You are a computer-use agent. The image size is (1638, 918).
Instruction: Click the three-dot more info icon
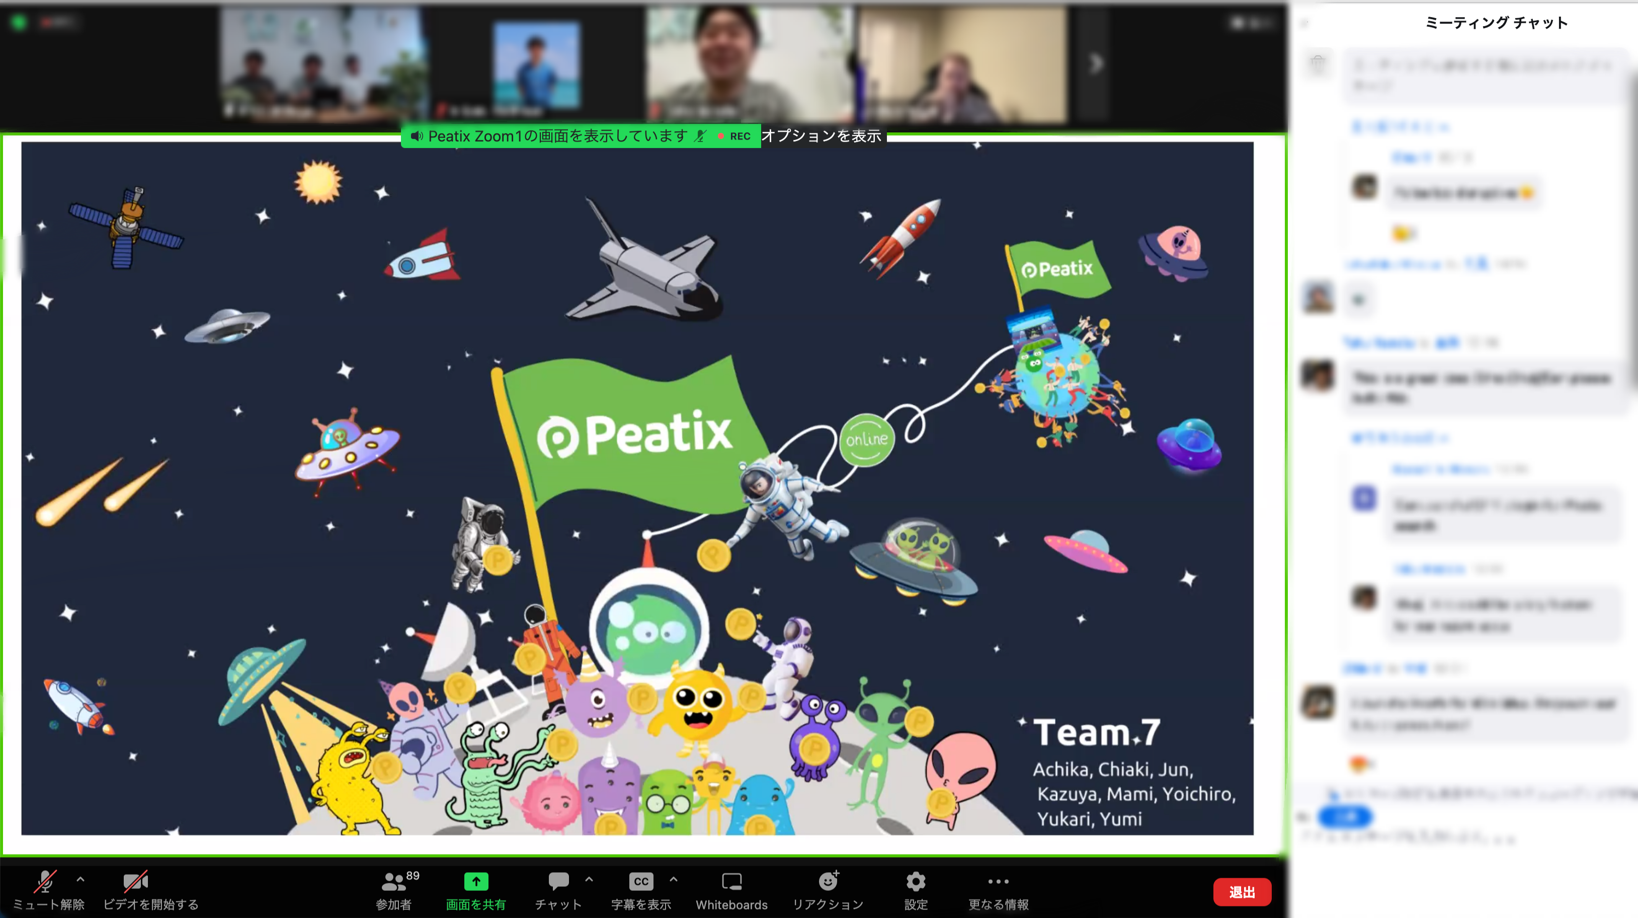(x=998, y=882)
